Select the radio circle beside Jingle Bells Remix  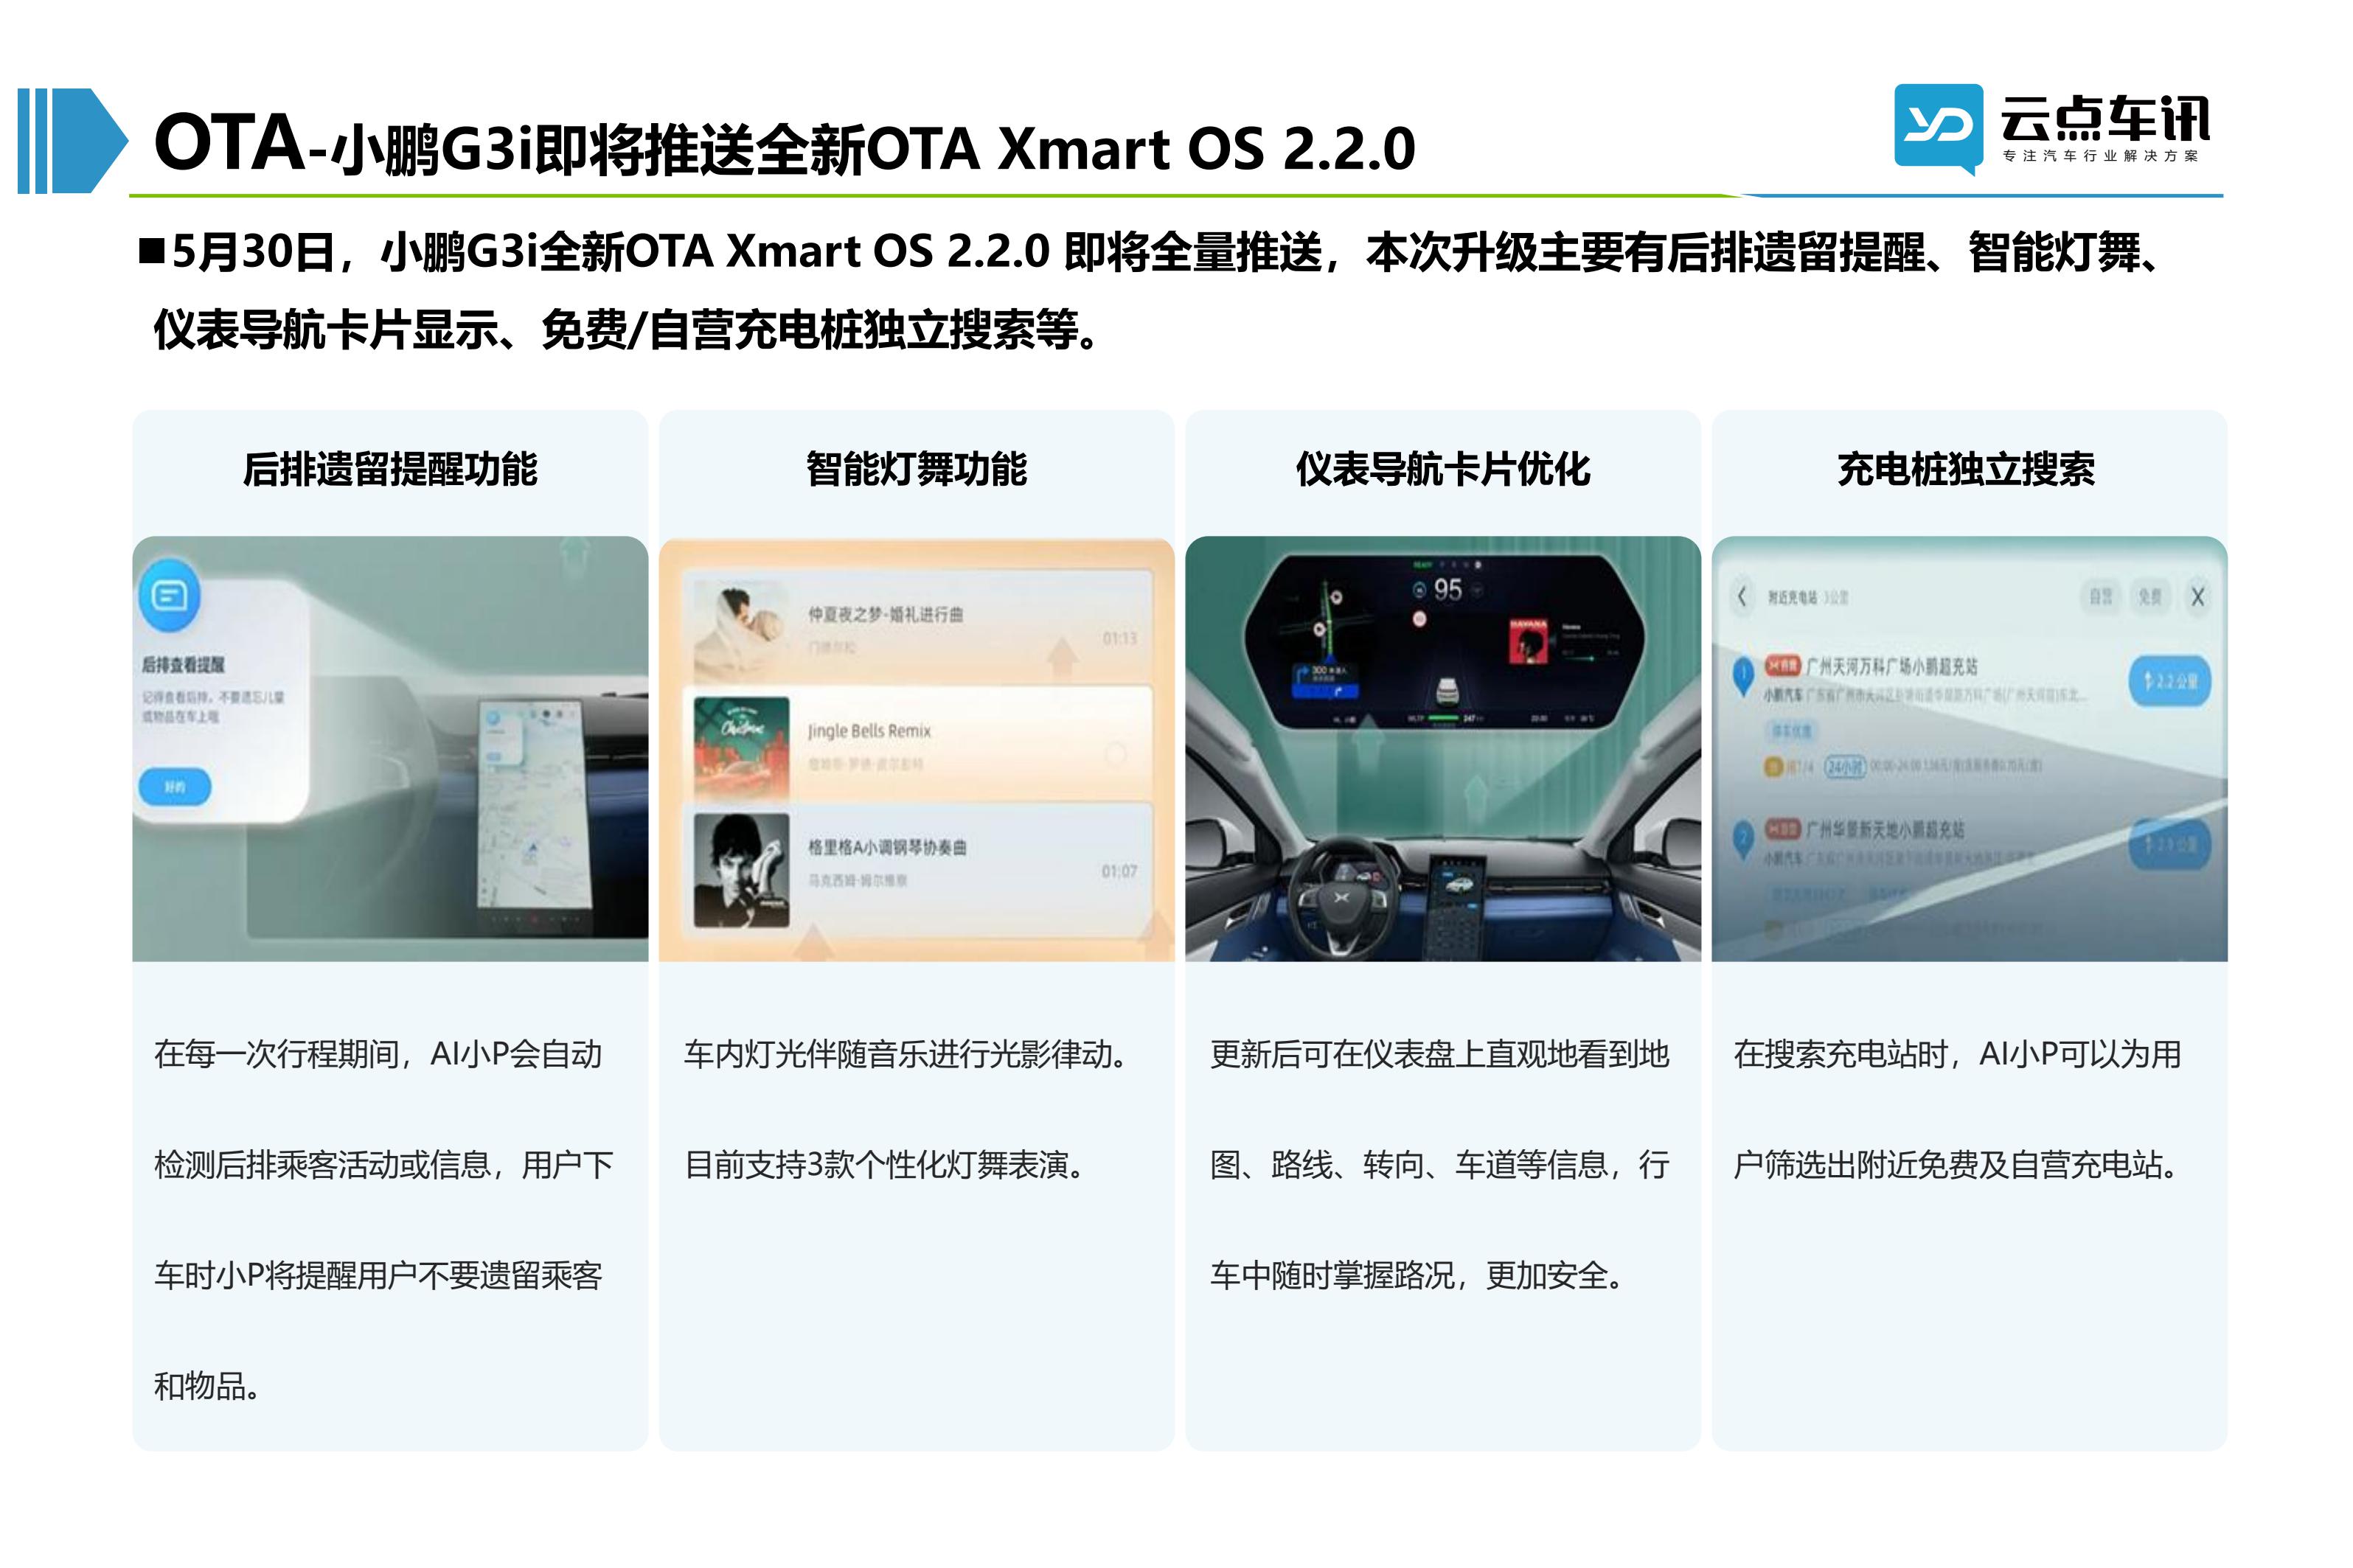pos(1115,754)
